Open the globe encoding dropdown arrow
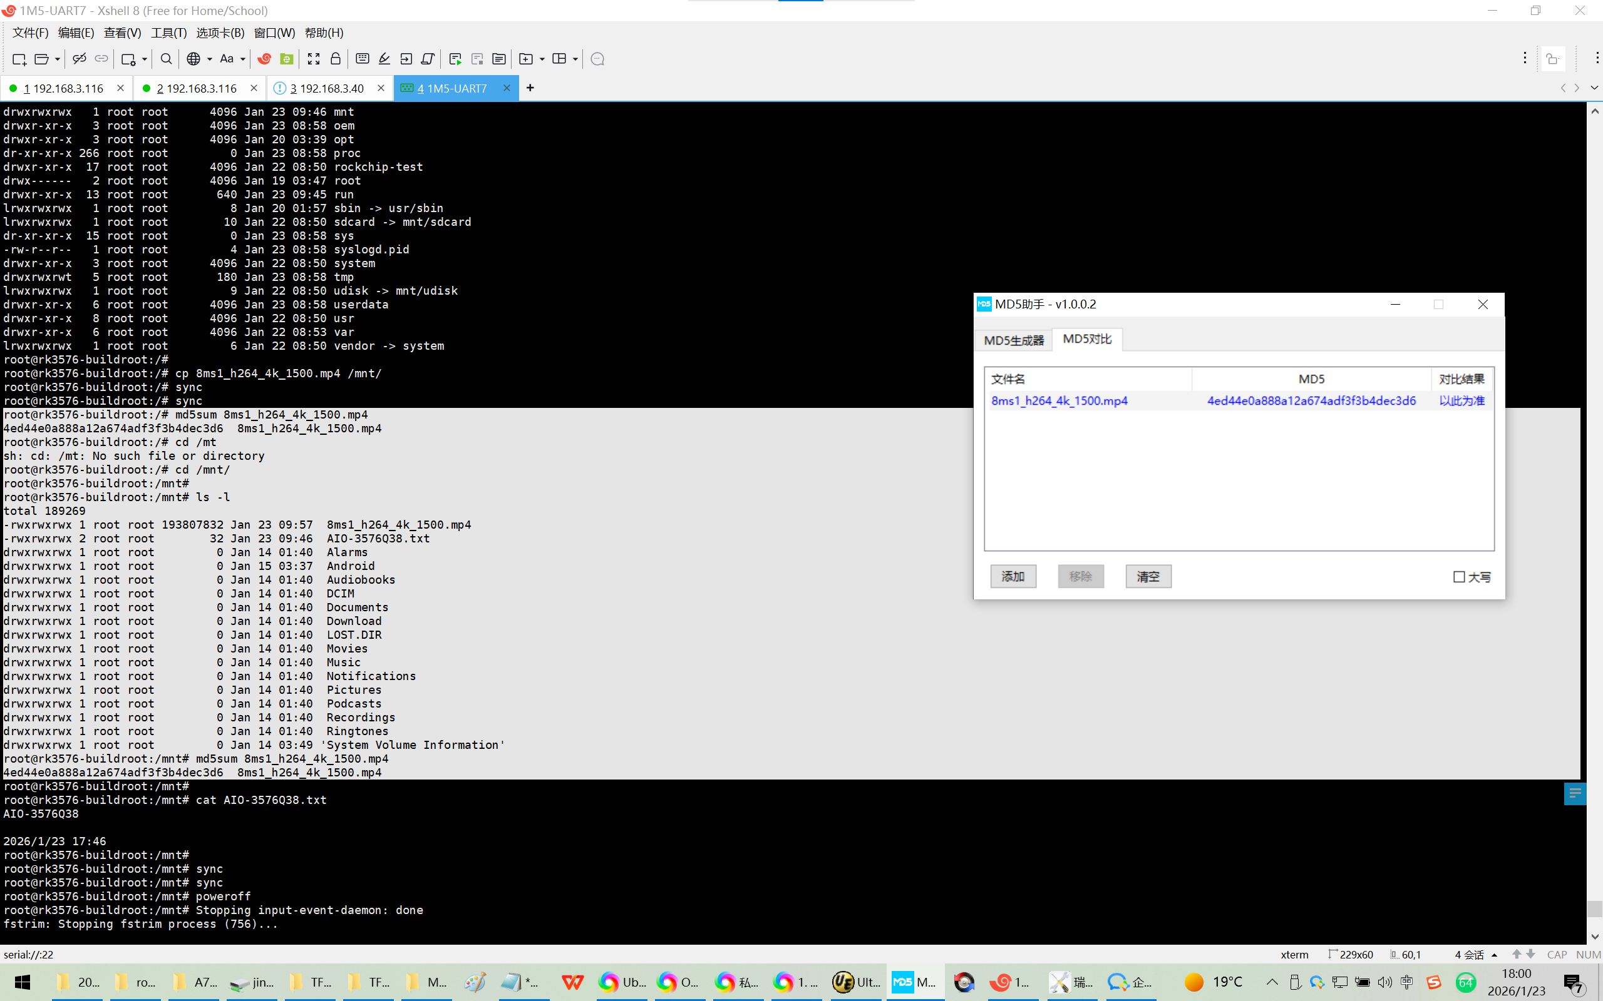 (209, 59)
